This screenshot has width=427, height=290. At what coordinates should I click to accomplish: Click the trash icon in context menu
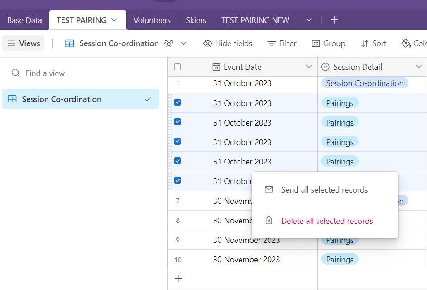coord(269,221)
